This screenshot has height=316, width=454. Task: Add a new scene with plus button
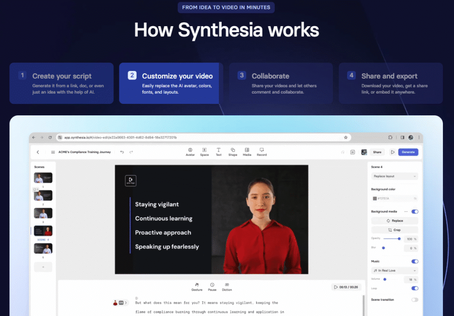[x=43, y=267]
